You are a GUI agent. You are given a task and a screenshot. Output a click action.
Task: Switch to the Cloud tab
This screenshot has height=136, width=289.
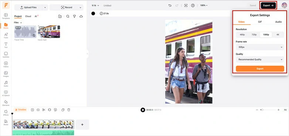[x=28, y=16]
